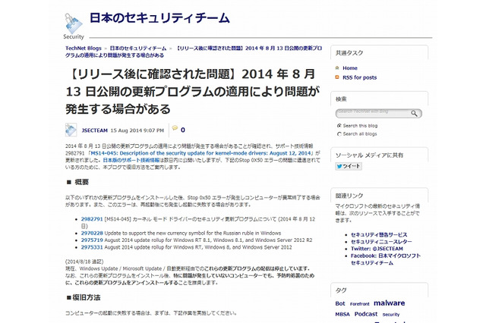Open セキュリティ警告サービス link
Screen dimensions: 486x323
coord(379,235)
